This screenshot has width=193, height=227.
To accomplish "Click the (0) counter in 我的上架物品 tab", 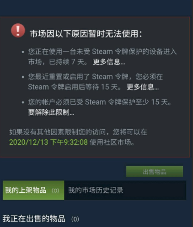I will (x=55, y=190).
